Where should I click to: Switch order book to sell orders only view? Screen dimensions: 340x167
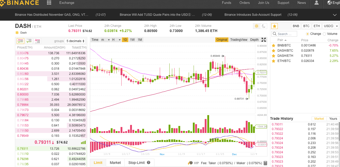[37, 41]
